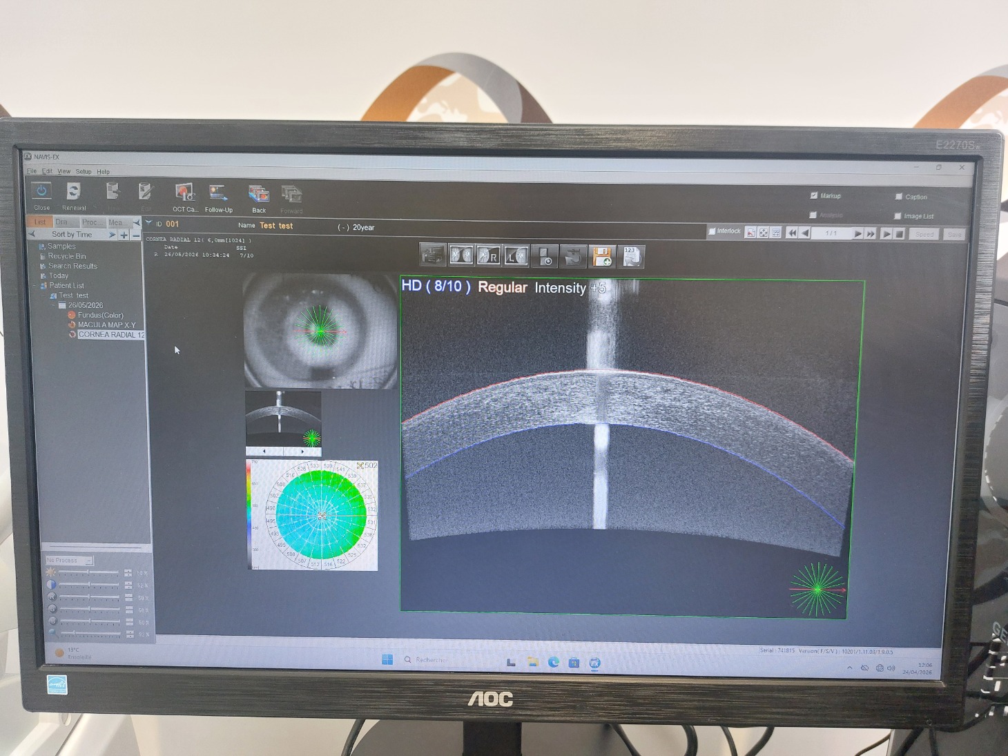This screenshot has height=756, width=1008.
Task: Click the Renewal refresh icon
Action: click(73, 192)
